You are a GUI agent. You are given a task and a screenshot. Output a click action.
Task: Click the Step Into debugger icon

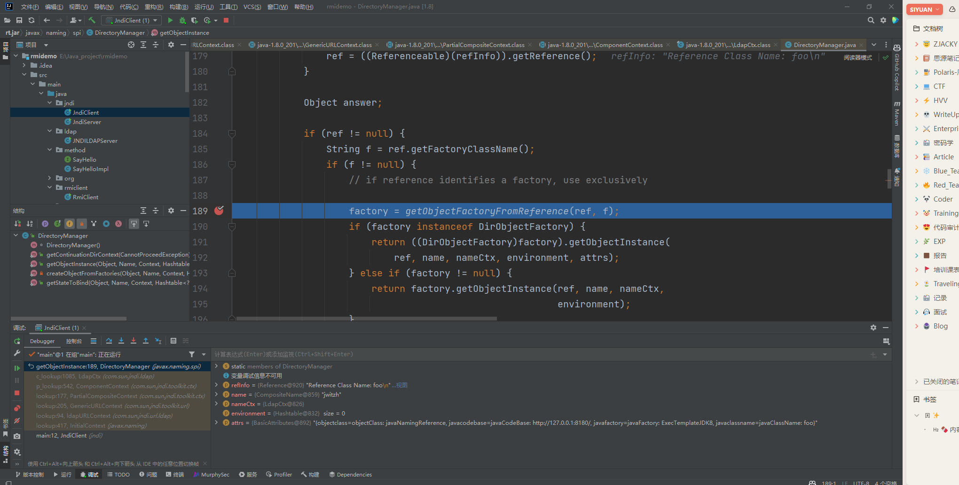[121, 341]
